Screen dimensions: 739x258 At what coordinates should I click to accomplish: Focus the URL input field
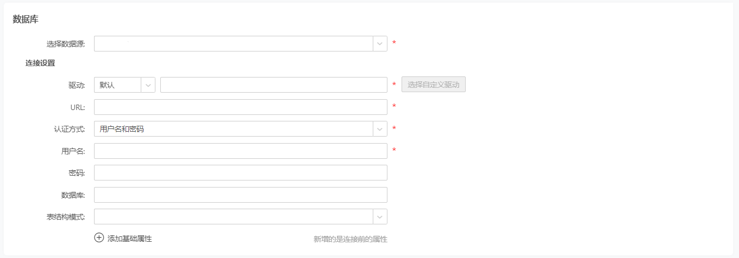pos(241,107)
